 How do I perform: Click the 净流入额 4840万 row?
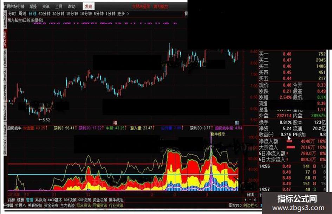[x=292, y=141]
